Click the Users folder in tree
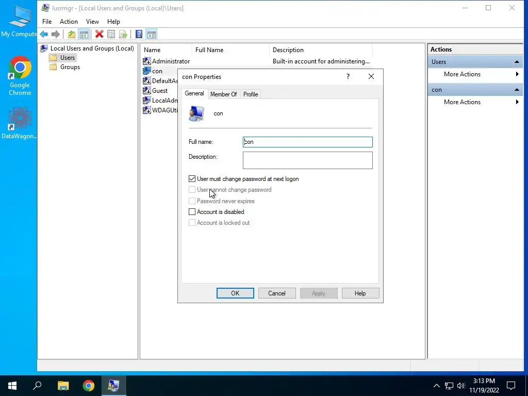This screenshot has width=528, height=396. (62, 58)
